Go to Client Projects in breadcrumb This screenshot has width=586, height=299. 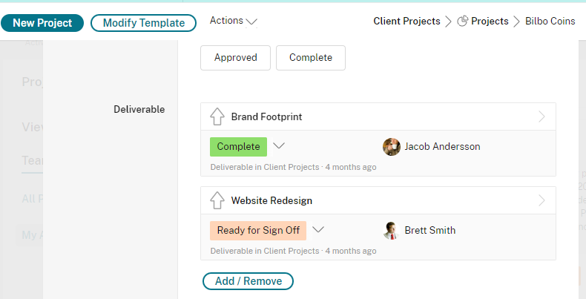[x=406, y=22]
